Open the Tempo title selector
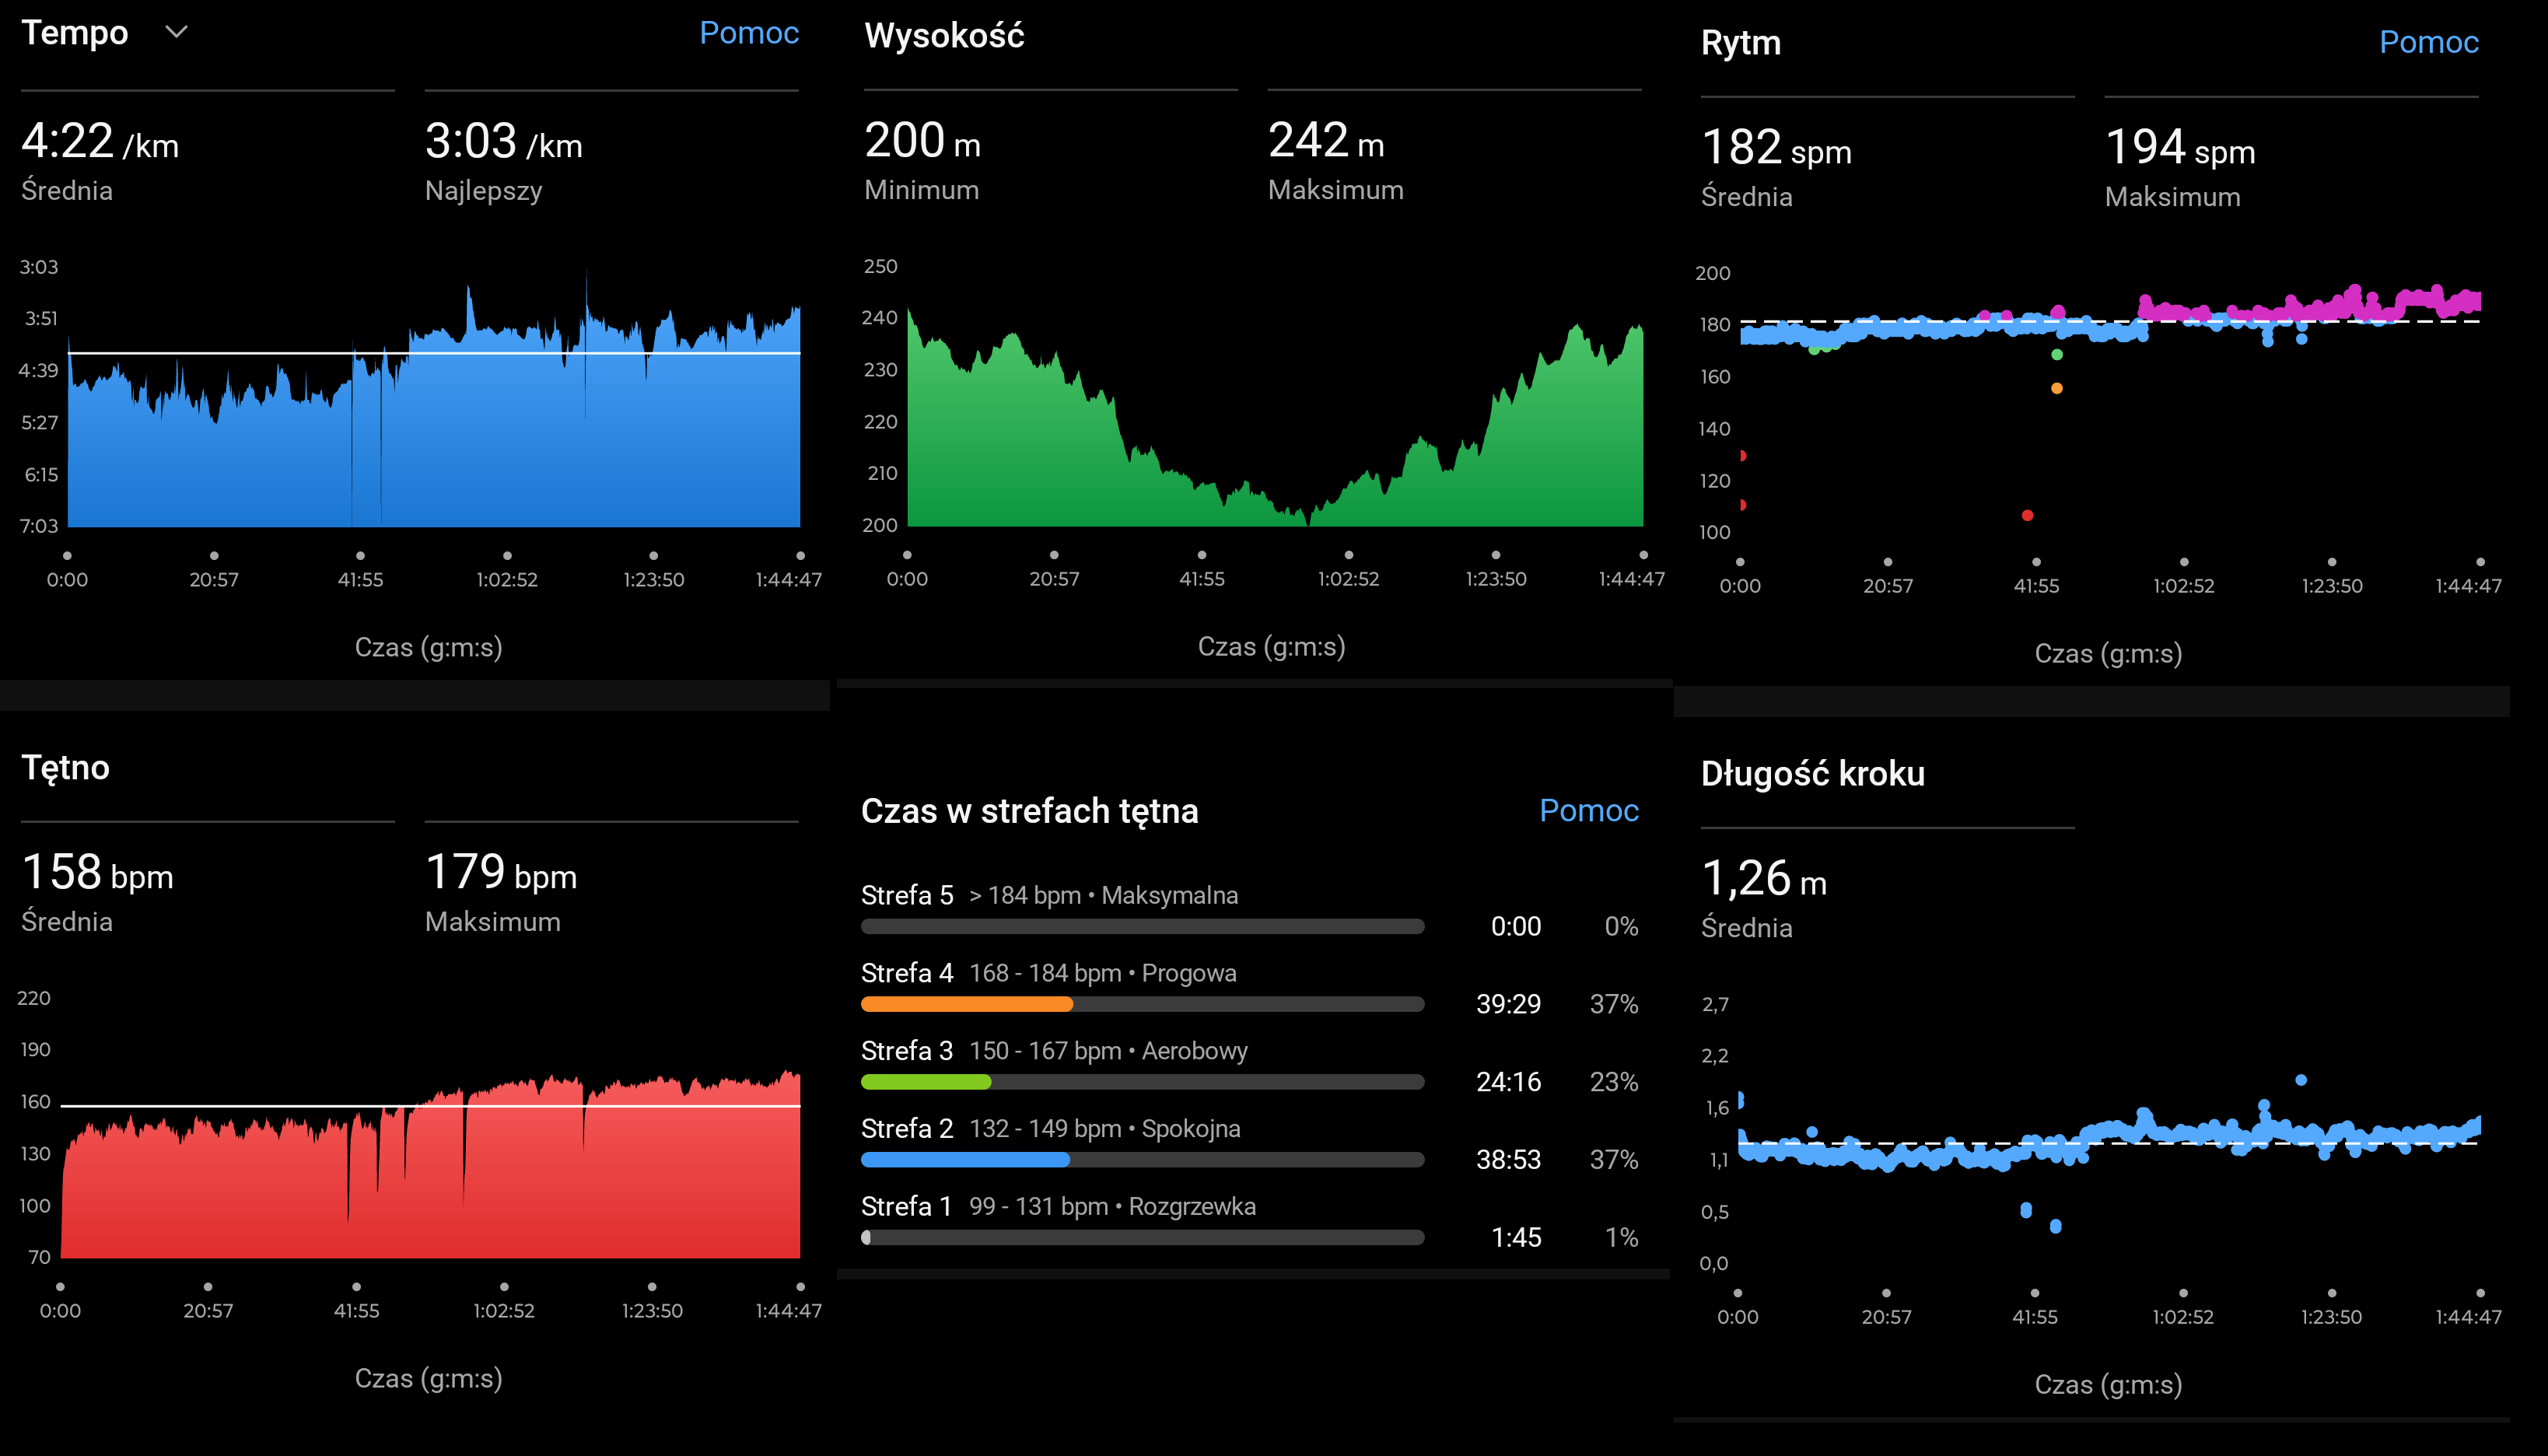This screenshot has height=1456, width=2548. (x=75, y=33)
